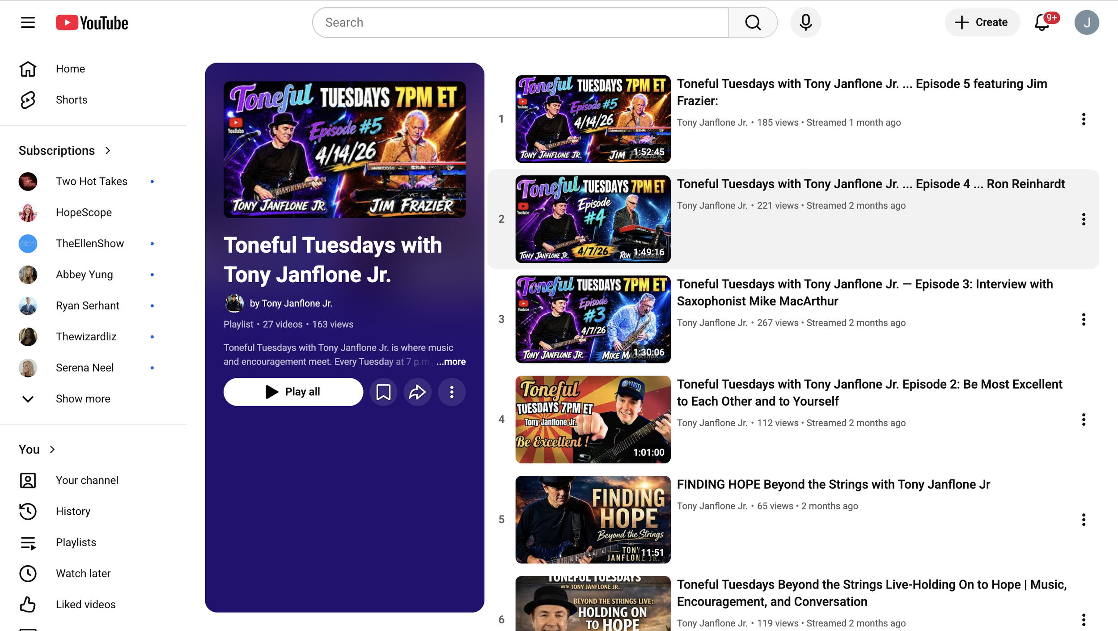1118x631 pixels.
Task: Open the account avatar menu
Action: (x=1087, y=22)
